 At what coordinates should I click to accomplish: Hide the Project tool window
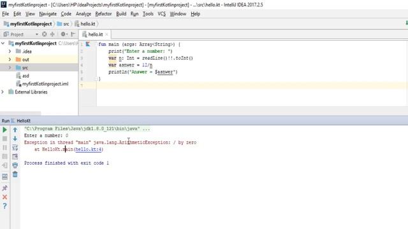click(73, 34)
